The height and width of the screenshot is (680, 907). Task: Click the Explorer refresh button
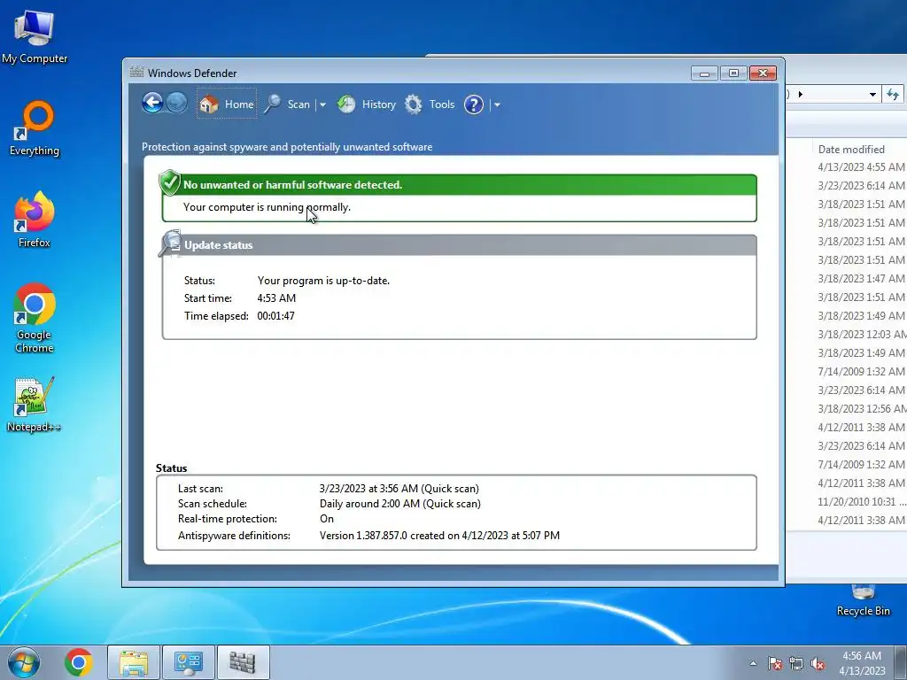click(x=893, y=94)
